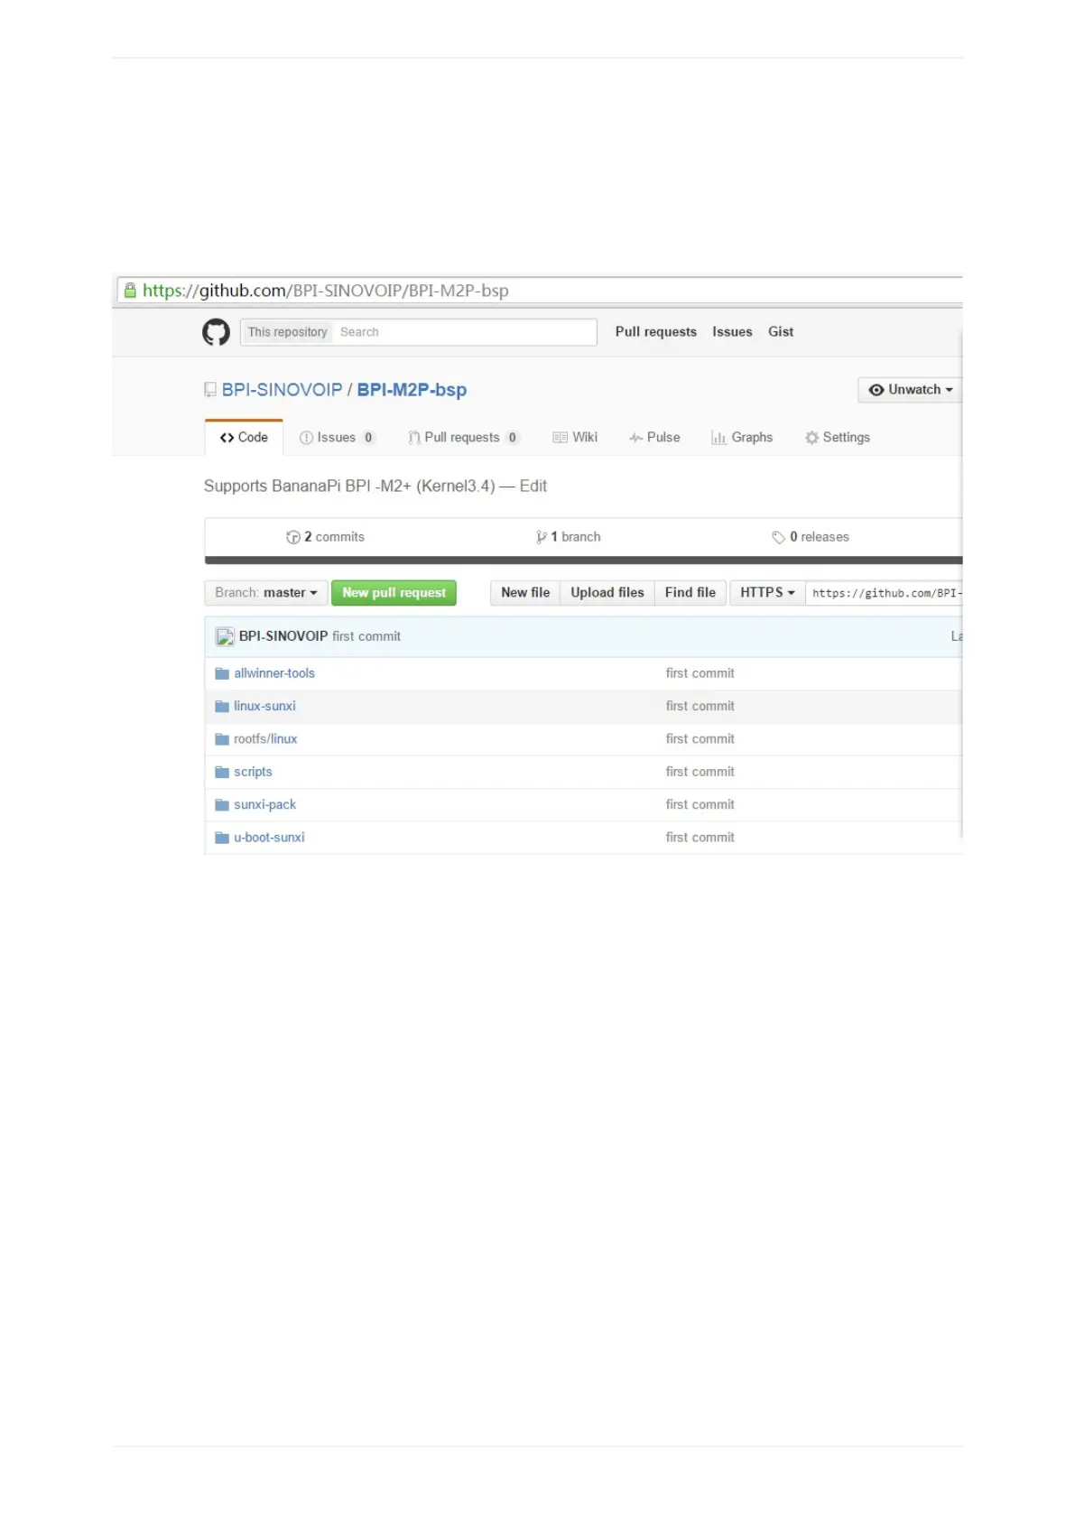Click the Find file button
The height and width of the screenshot is (1520, 1075).
click(690, 593)
